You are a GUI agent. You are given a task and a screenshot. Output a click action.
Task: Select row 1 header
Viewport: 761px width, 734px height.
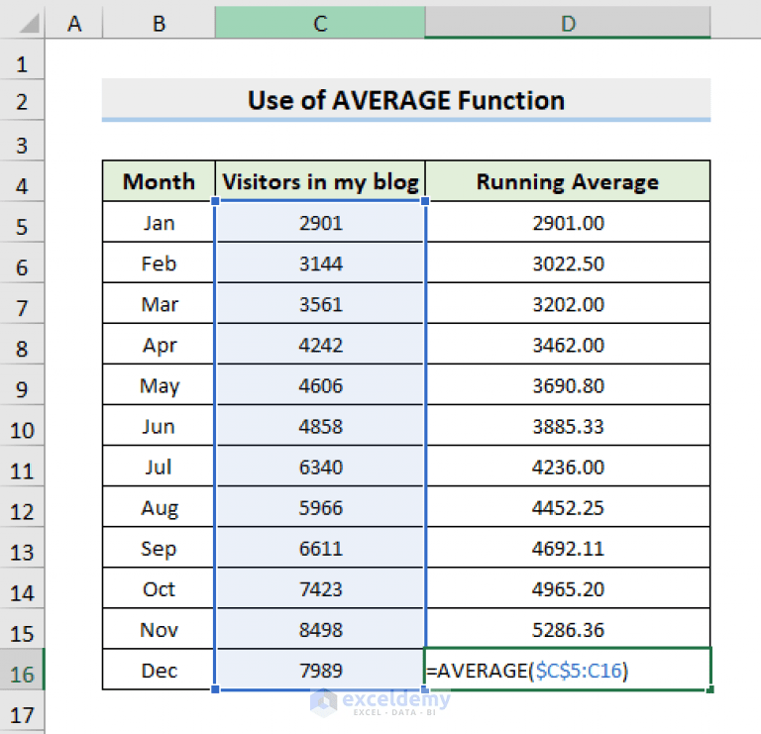[22, 58]
